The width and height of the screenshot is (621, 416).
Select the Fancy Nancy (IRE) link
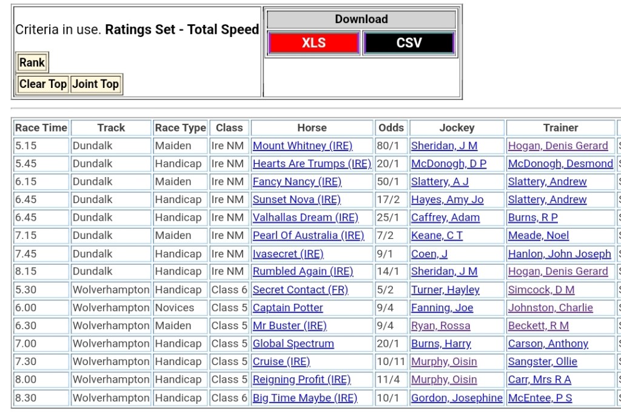(297, 181)
